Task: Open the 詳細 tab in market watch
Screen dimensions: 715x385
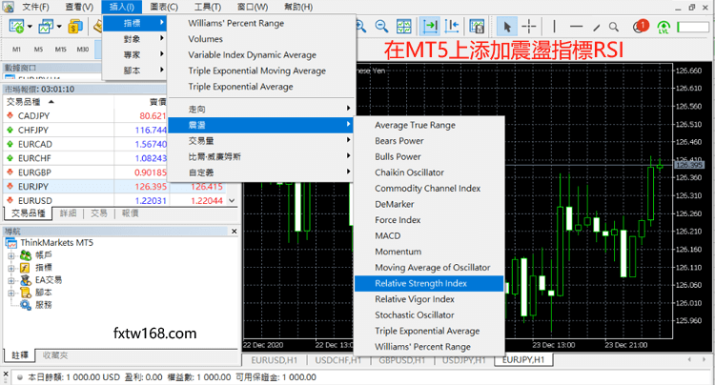Action: 67,213
